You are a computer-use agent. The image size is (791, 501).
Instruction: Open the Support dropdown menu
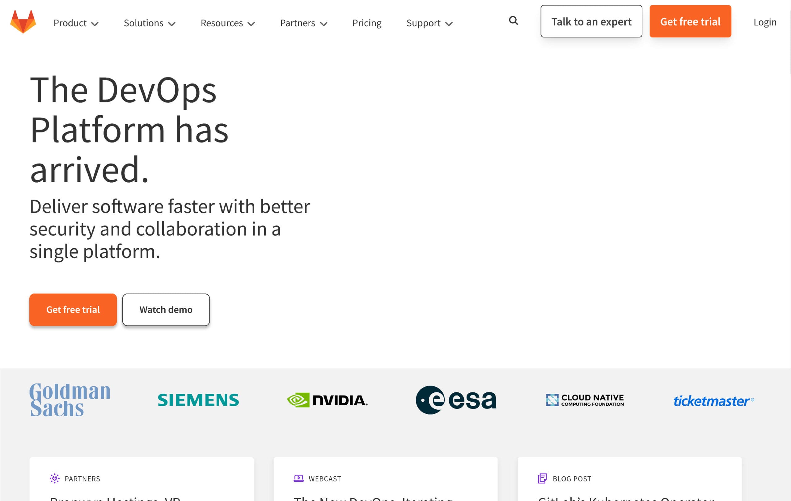pyautogui.click(x=429, y=23)
